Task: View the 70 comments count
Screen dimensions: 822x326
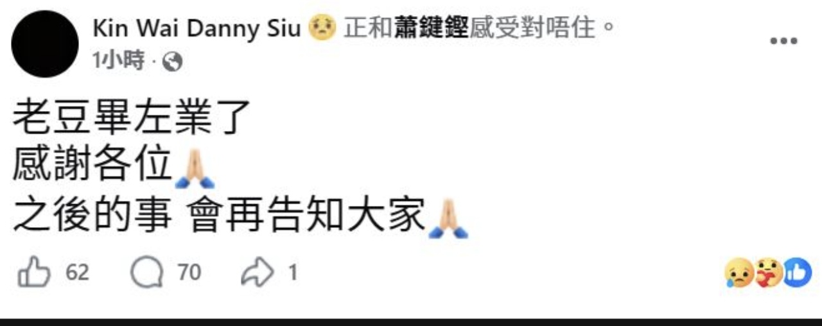Action: (x=189, y=273)
